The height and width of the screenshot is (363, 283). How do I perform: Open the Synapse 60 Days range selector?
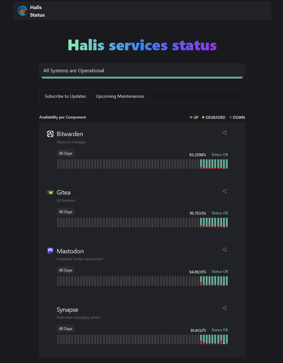tap(66, 328)
